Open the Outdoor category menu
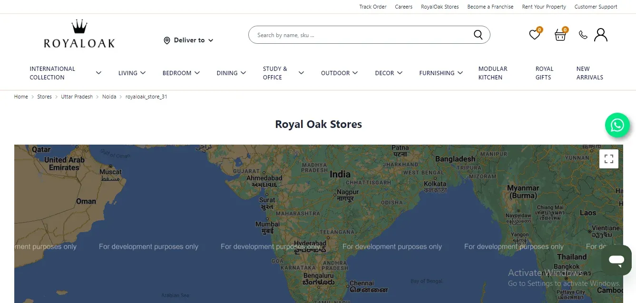 click(x=335, y=73)
